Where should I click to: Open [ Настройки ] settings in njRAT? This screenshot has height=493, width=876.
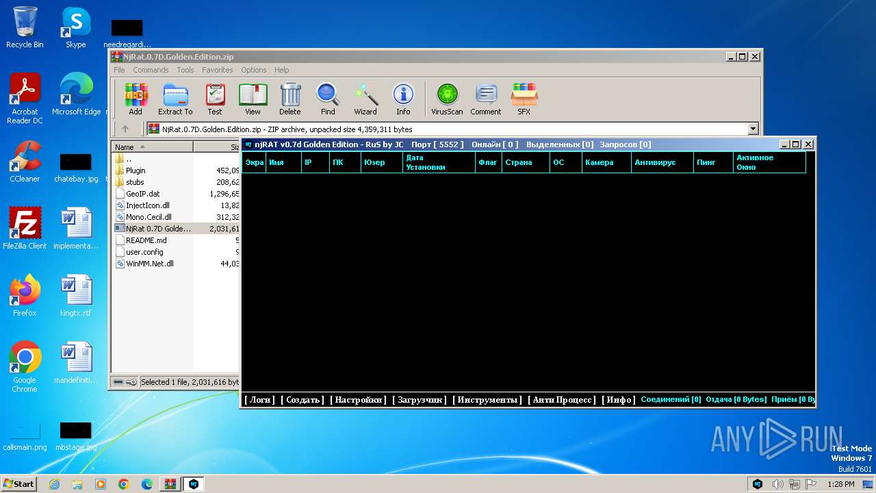coord(358,400)
